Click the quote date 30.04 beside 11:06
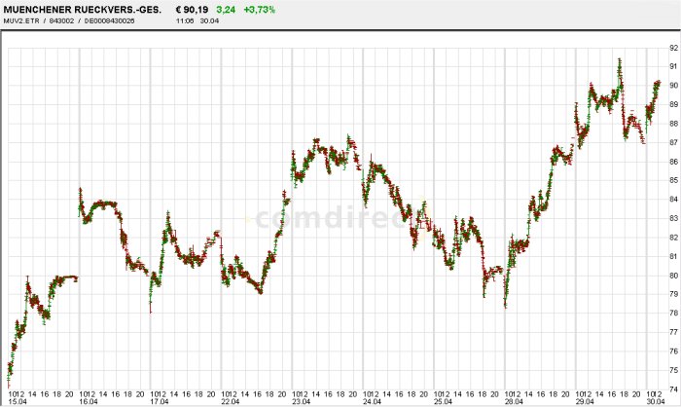 pyautogui.click(x=209, y=20)
